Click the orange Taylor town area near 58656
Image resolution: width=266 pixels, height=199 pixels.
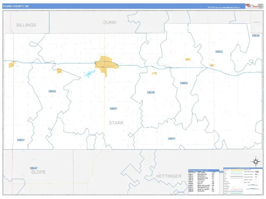tap(188, 59)
